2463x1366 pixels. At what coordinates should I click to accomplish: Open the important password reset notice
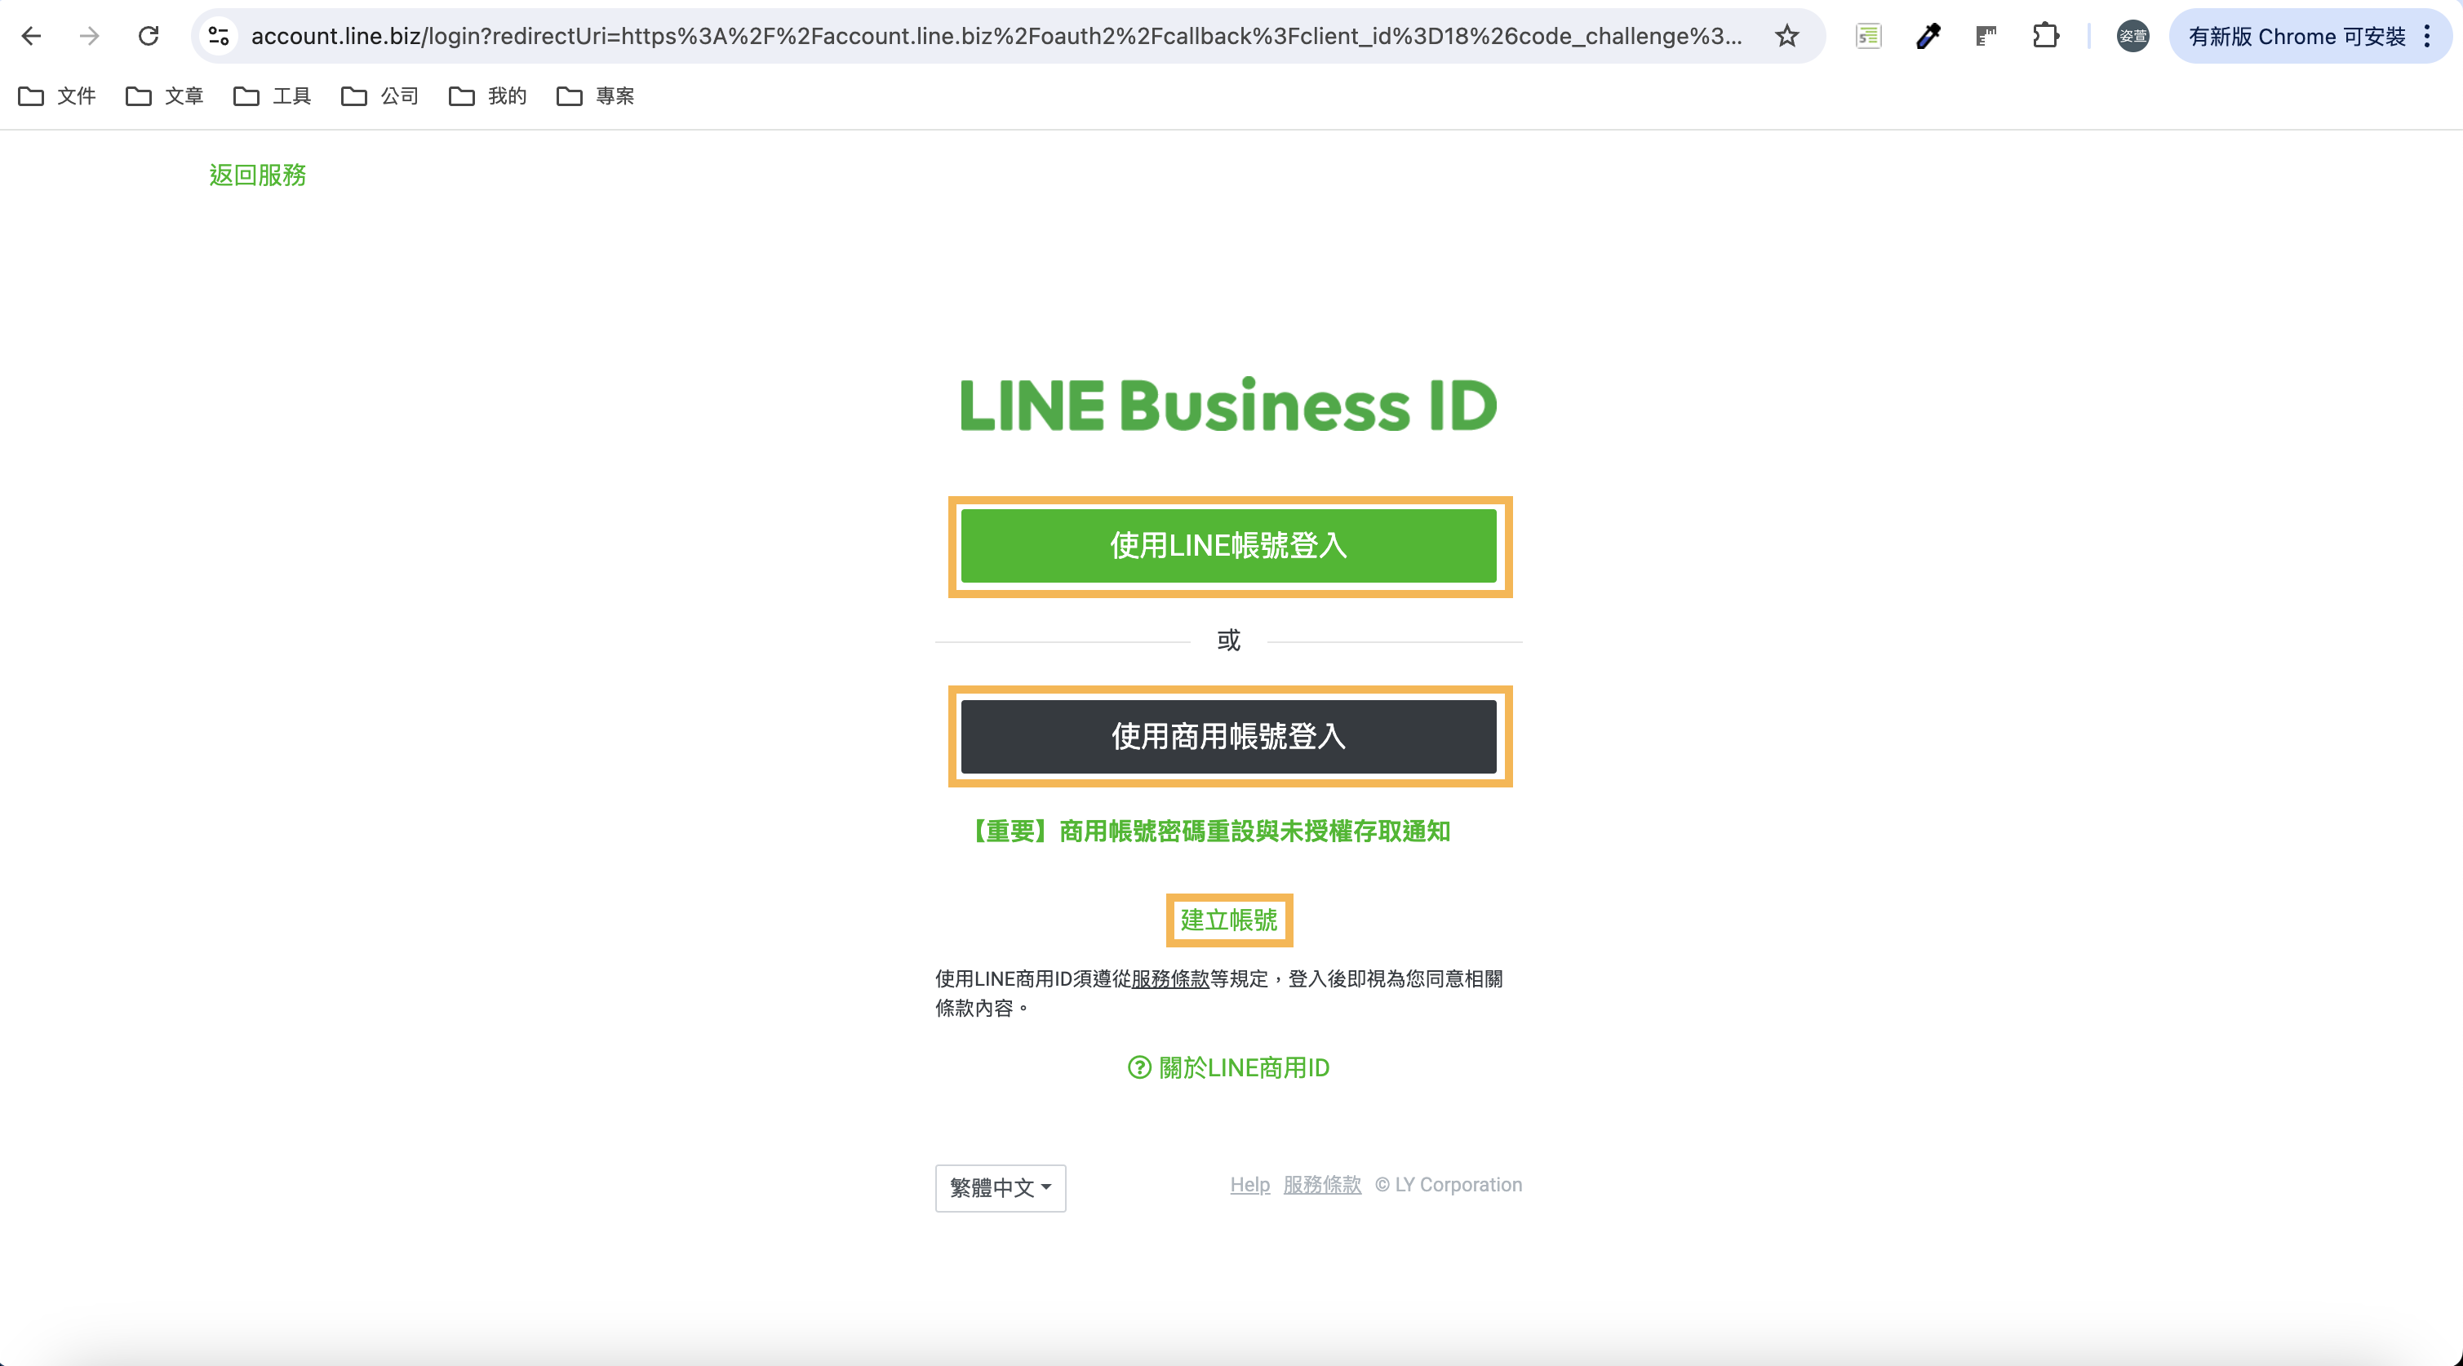coord(1209,831)
